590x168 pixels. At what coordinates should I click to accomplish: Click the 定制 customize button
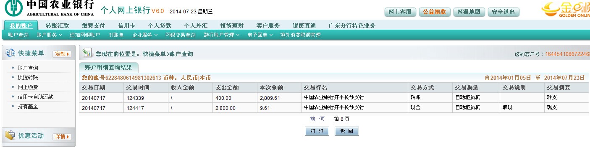[x=62, y=54]
